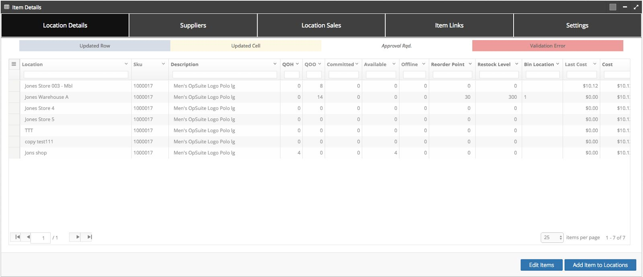This screenshot has width=643, height=277.
Task: Click the Edit Items button
Action: point(541,265)
